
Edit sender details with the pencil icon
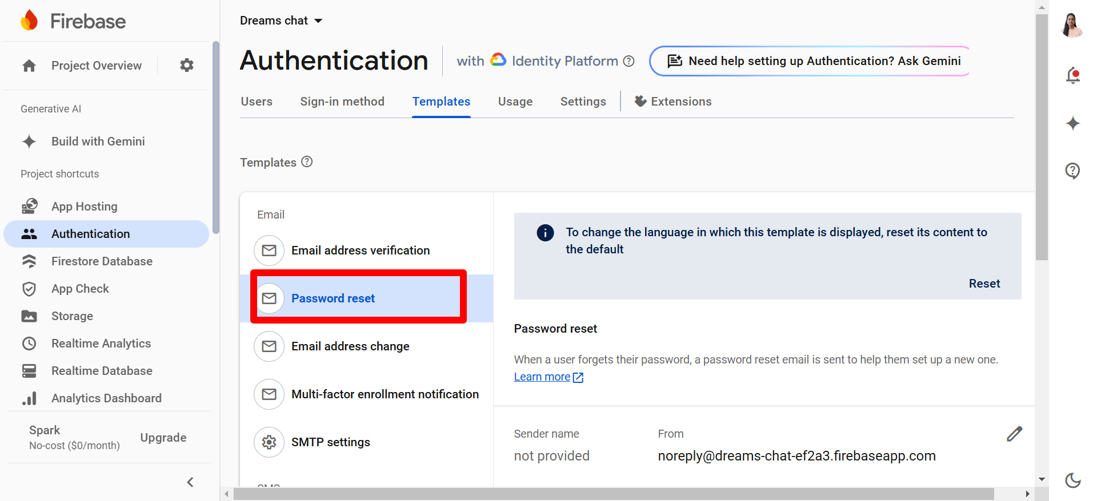(x=1014, y=434)
